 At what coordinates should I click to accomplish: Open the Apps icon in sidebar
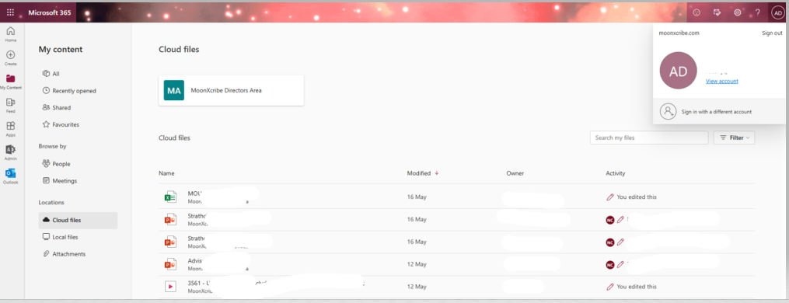[x=11, y=128]
